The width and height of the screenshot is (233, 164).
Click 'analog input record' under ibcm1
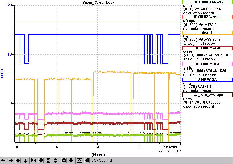point(200,44)
